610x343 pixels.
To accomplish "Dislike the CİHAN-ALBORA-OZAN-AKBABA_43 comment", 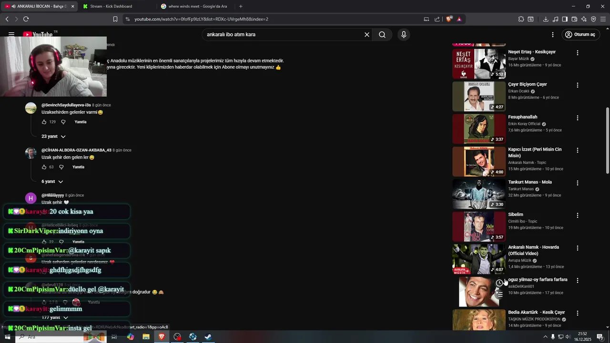I will [61, 167].
